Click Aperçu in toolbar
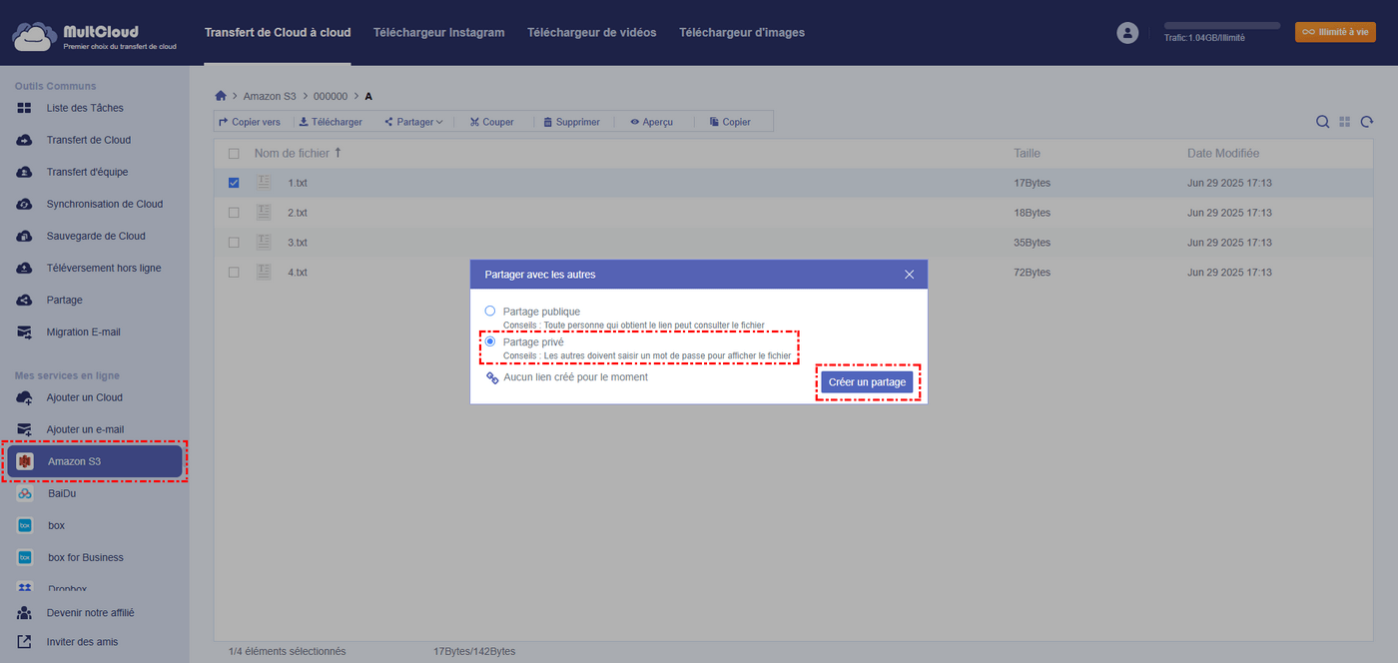The height and width of the screenshot is (663, 1398). point(651,122)
